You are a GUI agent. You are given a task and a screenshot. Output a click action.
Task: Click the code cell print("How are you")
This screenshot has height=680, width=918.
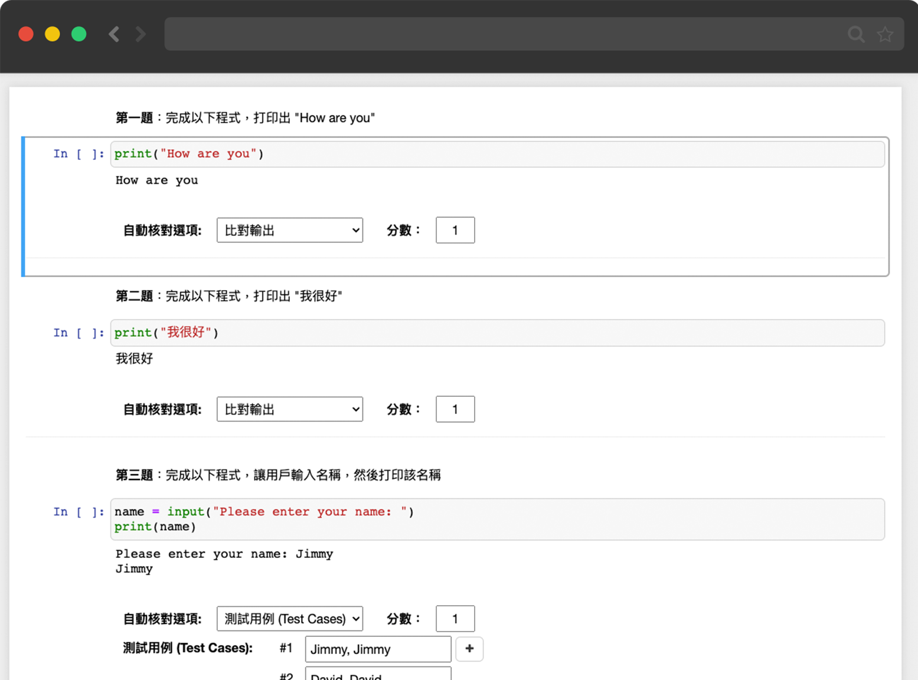coord(497,154)
